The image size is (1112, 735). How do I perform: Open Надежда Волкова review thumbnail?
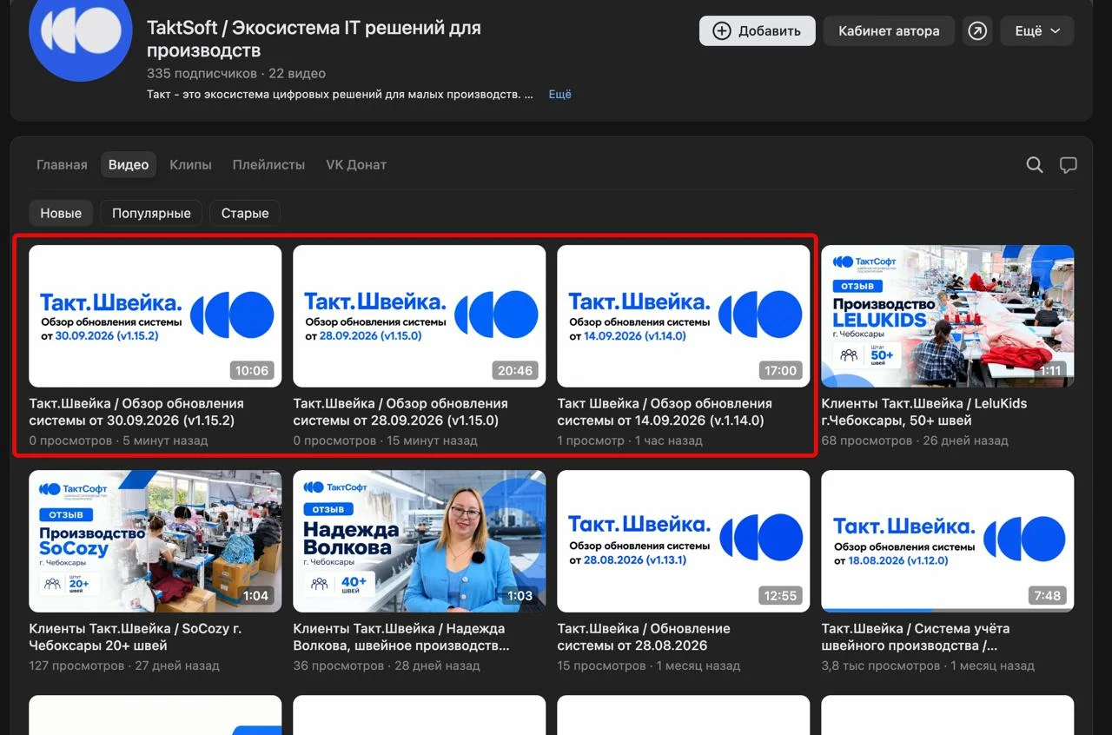(x=420, y=541)
